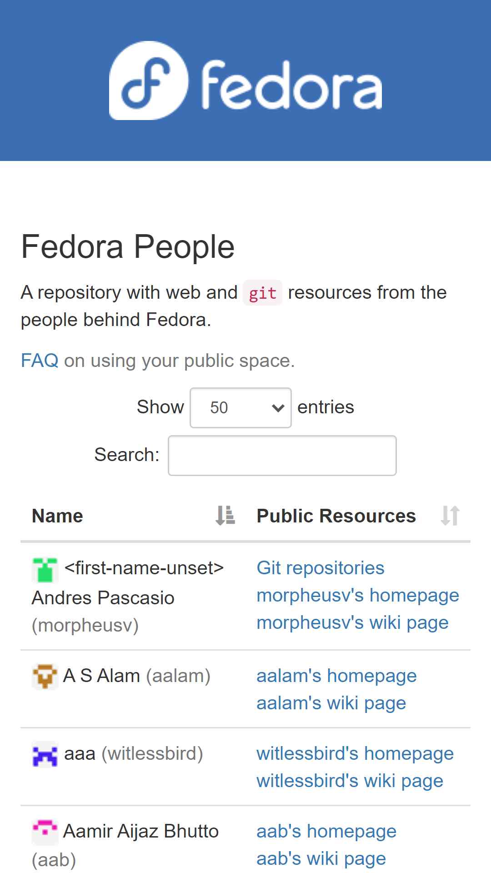Click the blue avatar for witlessbird
Screen dimensions: 491x873
tap(45, 755)
